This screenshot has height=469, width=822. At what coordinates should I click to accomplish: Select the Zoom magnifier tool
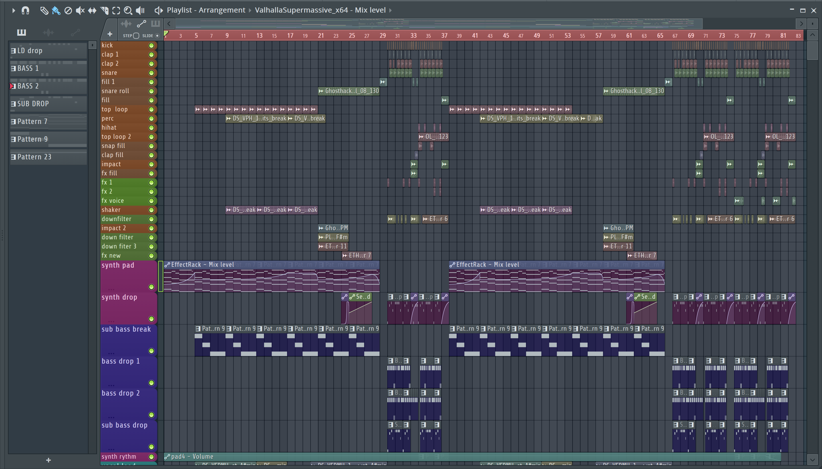128,11
